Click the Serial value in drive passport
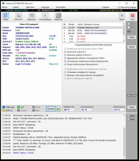Image resolution: width=139 pixels, height=161 pixels. click(x=23, y=33)
